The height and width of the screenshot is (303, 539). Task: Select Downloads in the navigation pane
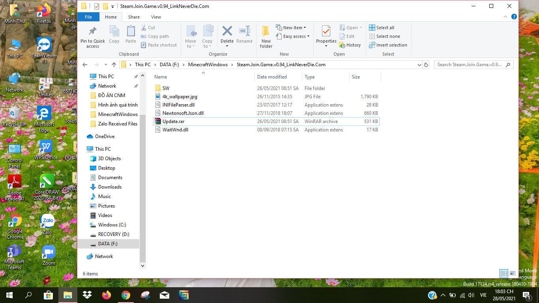[x=110, y=187]
